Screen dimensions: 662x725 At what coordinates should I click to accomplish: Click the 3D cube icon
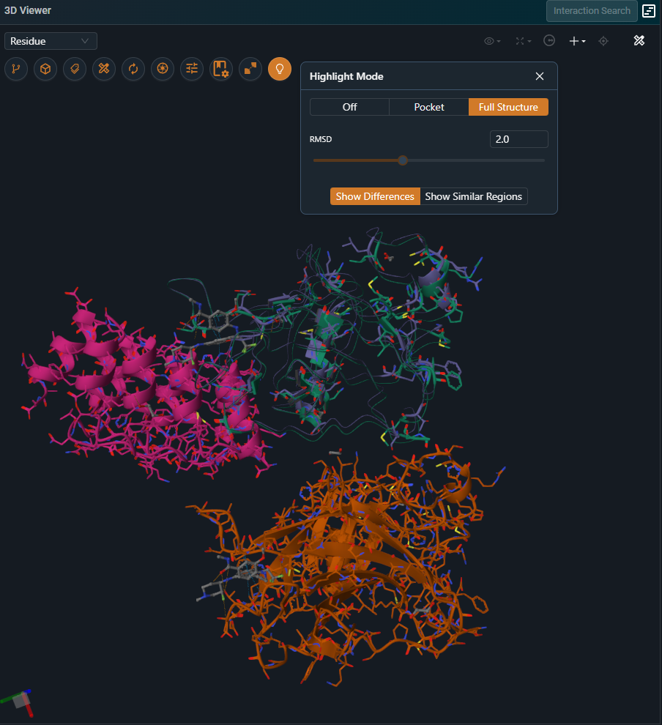(x=45, y=69)
